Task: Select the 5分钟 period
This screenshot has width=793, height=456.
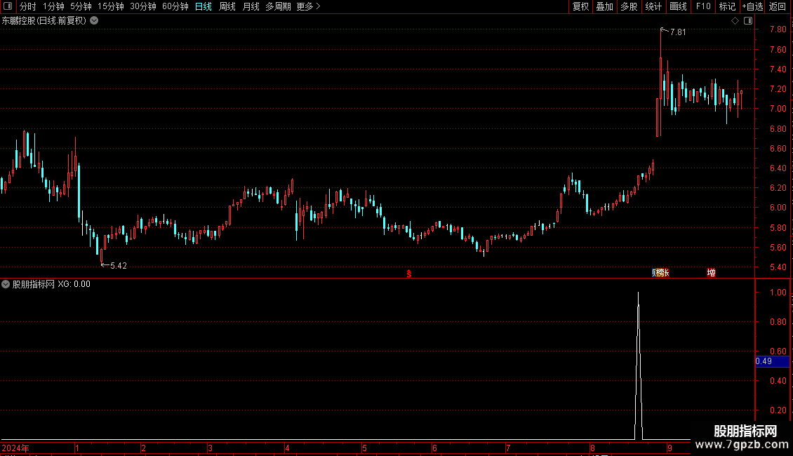Action: click(x=81, y=6)
